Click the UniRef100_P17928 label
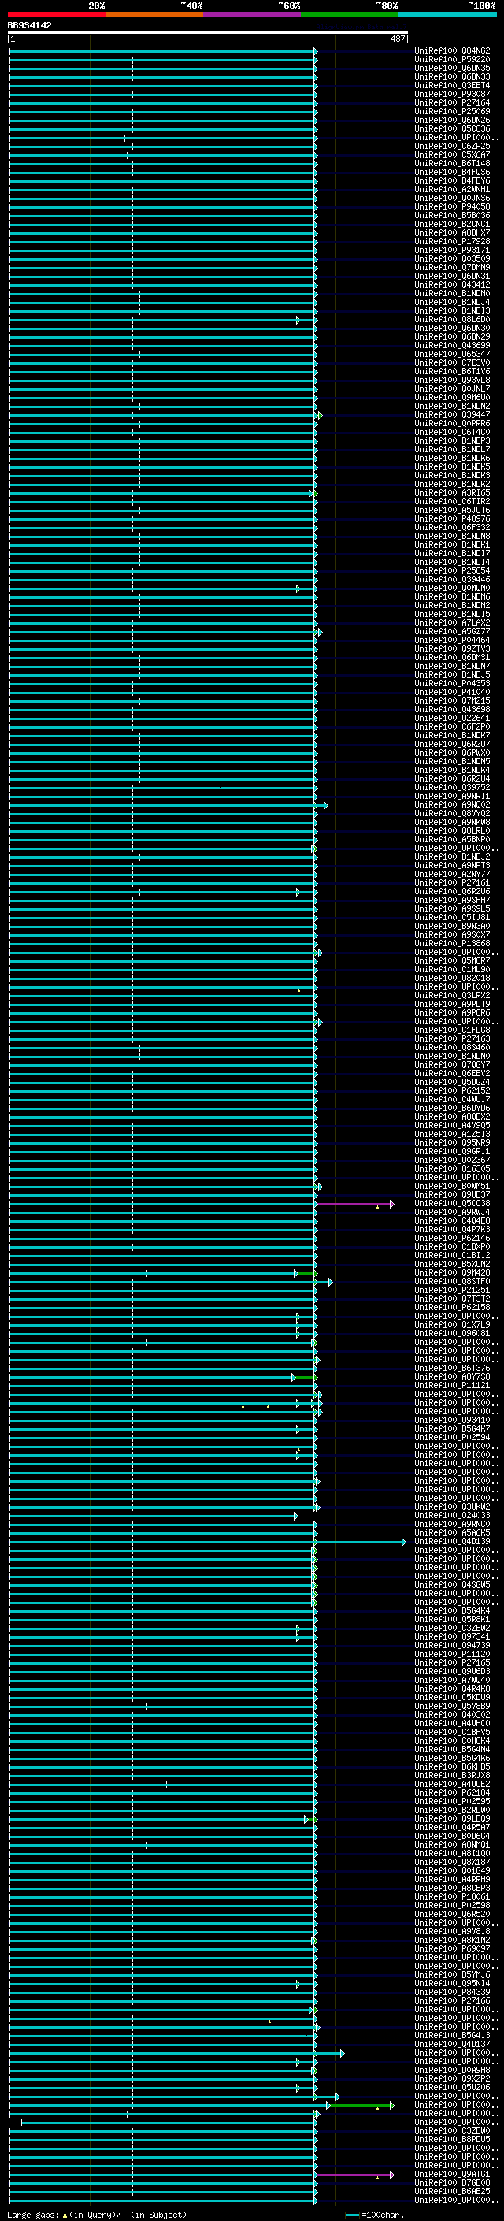 pyautogui.click(x=452, y=241)
